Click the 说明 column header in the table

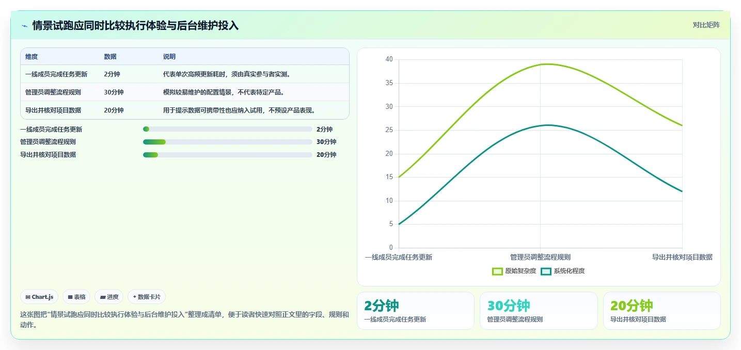pos(169,57)
